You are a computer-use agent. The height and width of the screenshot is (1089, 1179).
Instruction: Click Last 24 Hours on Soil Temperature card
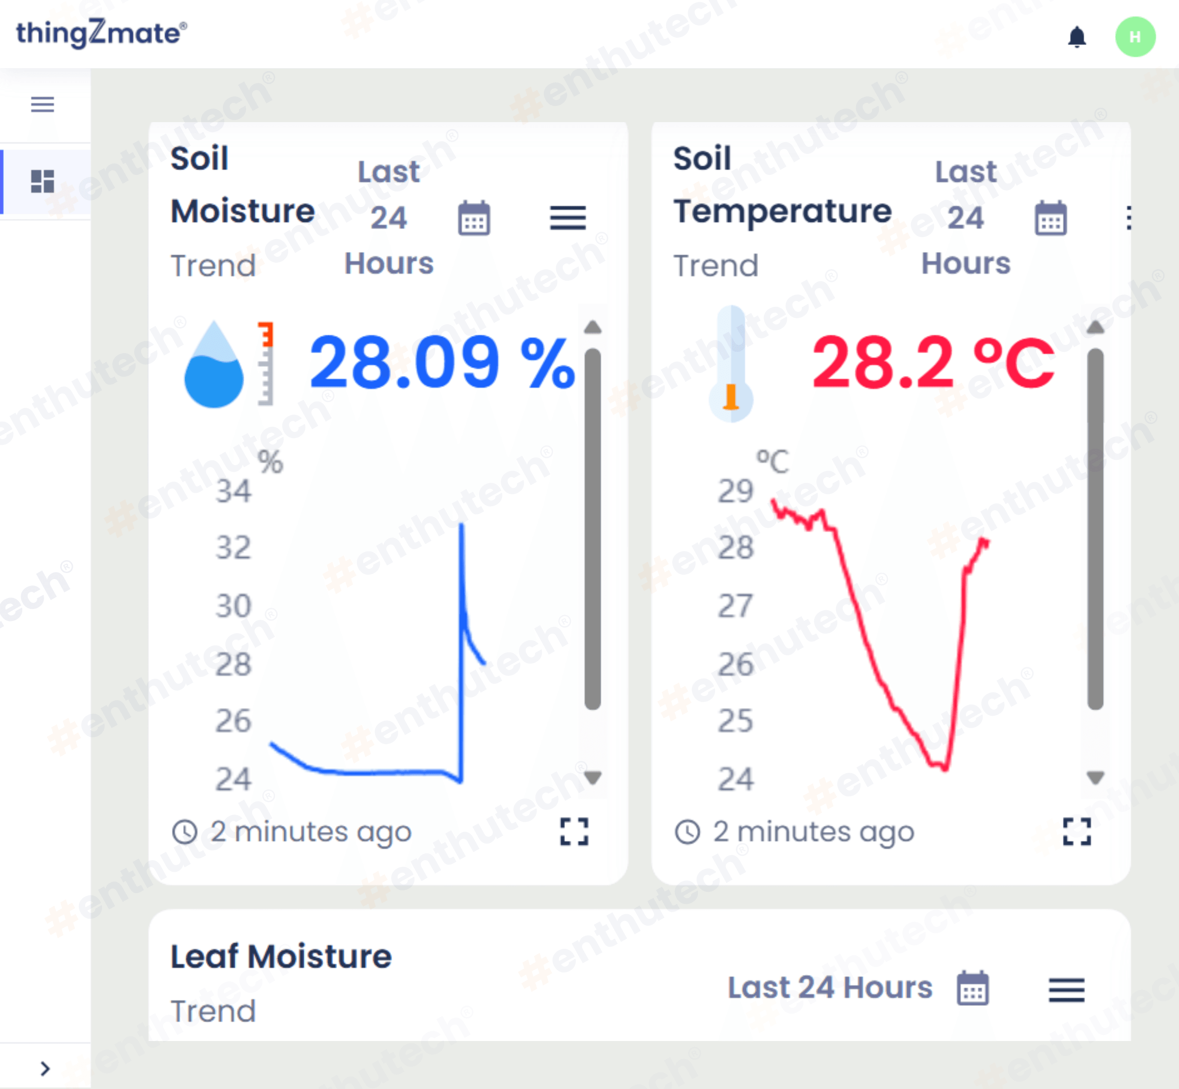pyautogui.click(x=965, y=218)
